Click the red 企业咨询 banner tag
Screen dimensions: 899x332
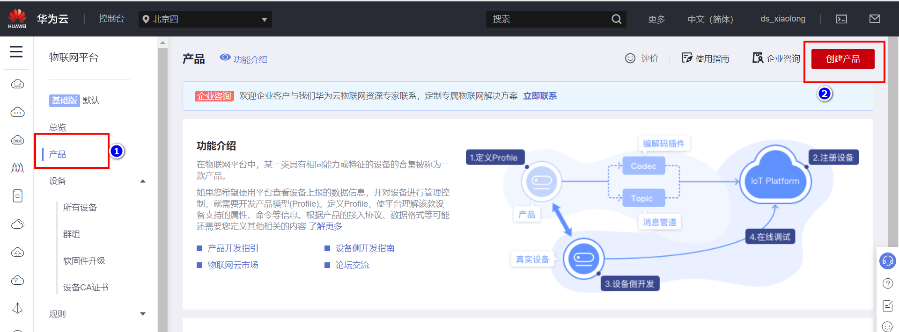(214, 96)
